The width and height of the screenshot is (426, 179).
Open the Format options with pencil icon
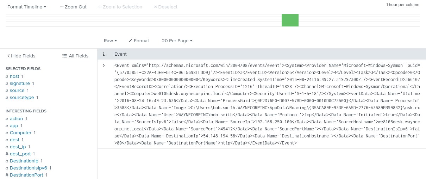click(x=139, y=41)
